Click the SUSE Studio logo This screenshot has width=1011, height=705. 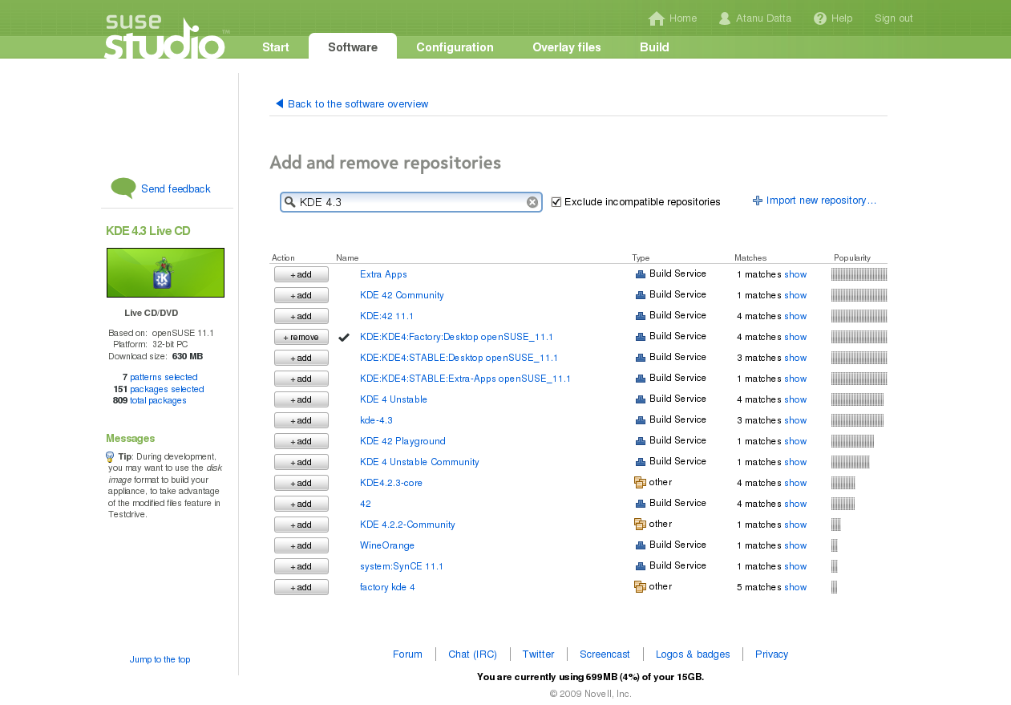(164, 38)
